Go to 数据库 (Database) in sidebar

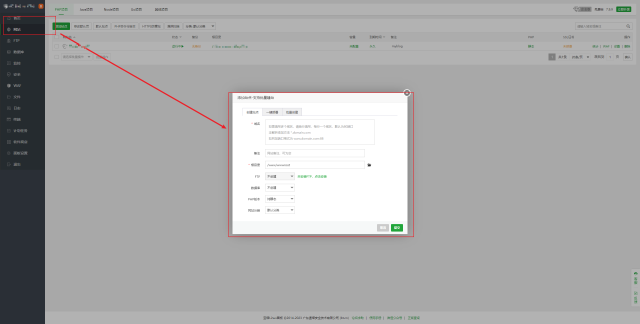pos(18,52)
